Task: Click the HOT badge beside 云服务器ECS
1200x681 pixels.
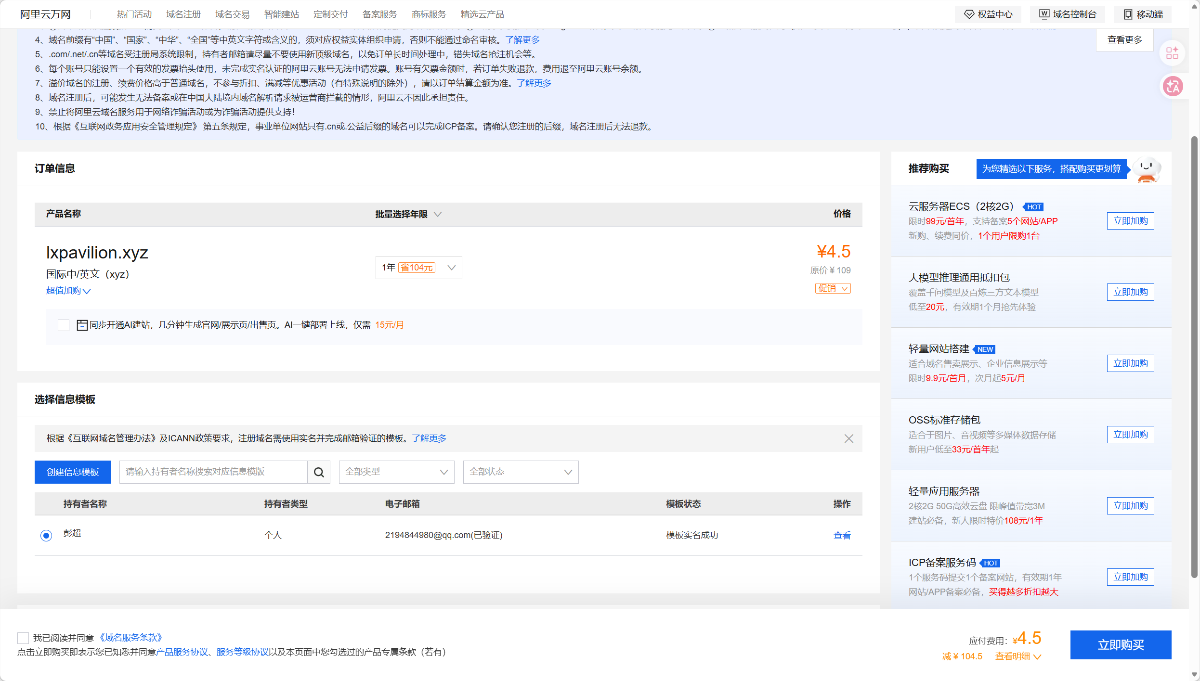Action: [x=1033, y=207]
